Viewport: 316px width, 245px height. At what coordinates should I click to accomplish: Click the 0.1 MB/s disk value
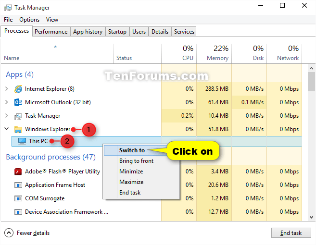253,102
